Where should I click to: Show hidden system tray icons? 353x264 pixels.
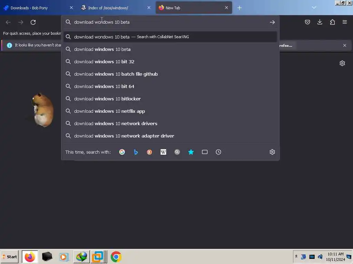coord(296,256)
